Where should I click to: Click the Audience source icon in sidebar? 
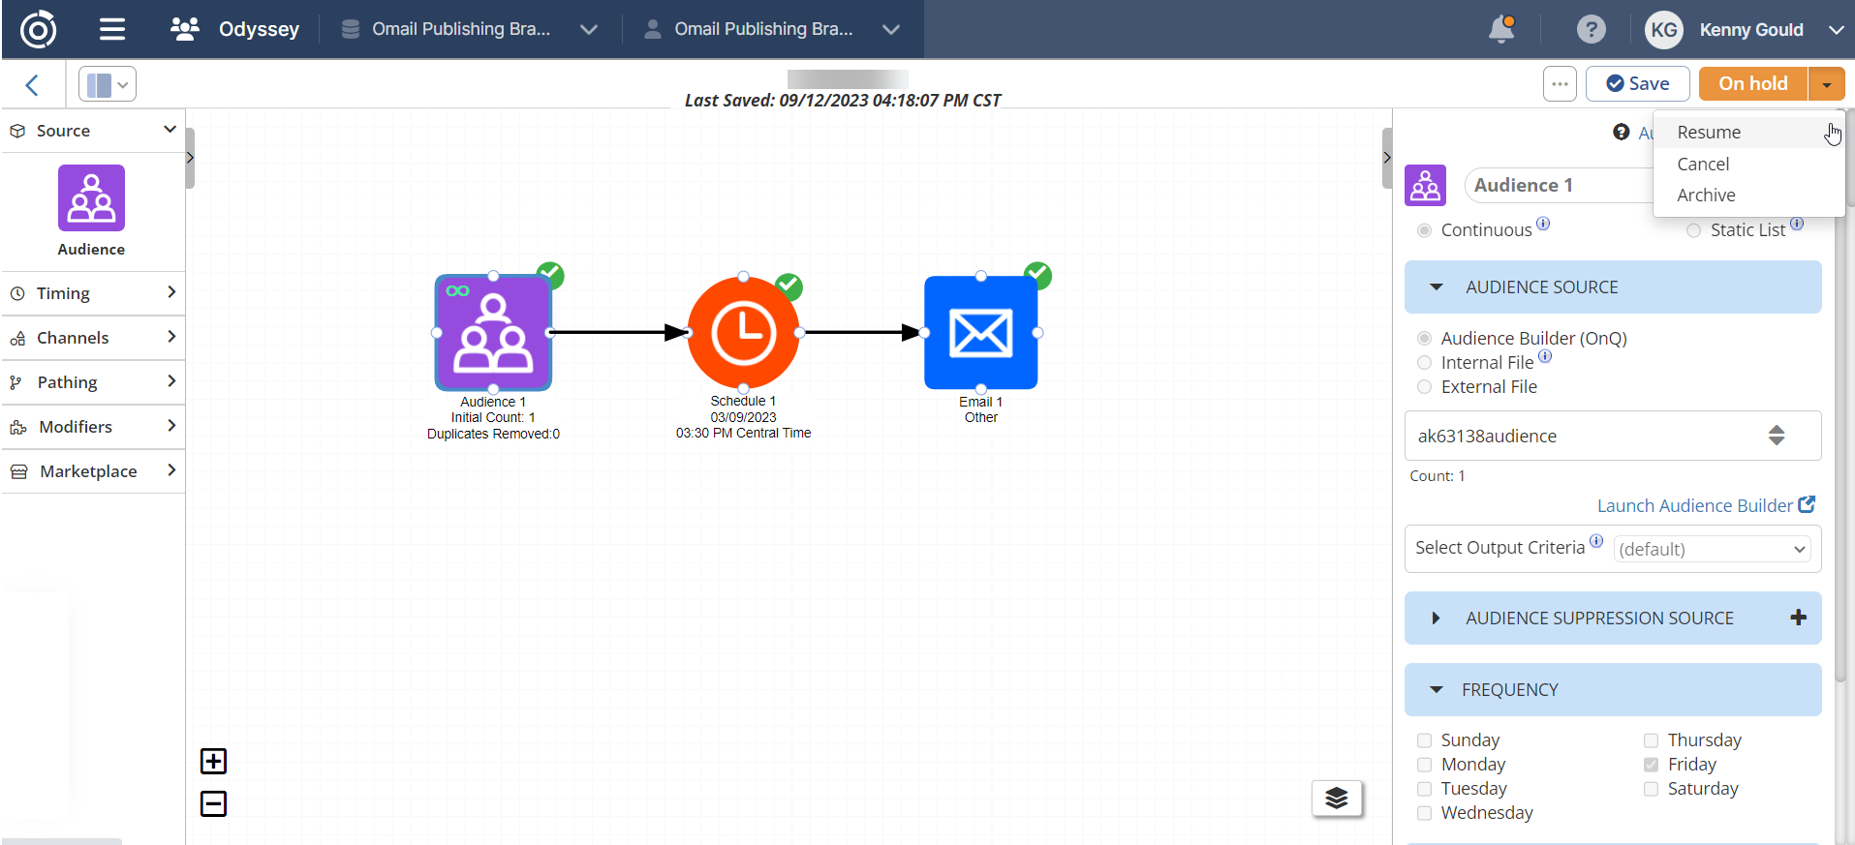point(91,198)
